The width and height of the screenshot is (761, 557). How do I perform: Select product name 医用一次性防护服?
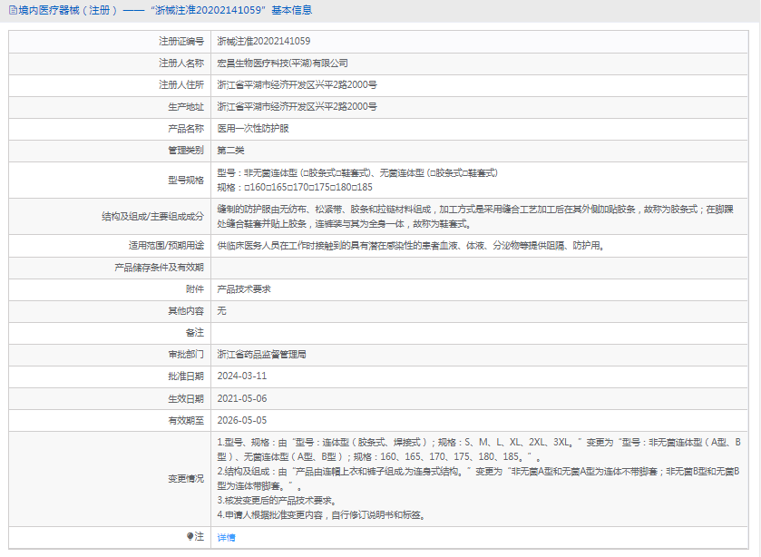tap(253, 129)
